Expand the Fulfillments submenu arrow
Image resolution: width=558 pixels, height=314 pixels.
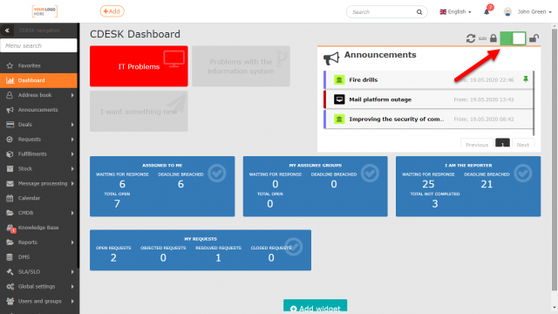72,154
